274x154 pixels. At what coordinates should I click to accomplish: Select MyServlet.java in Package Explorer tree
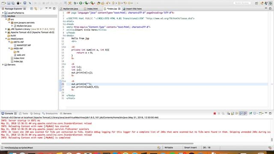pyautogui.click(x=24, y=26)
